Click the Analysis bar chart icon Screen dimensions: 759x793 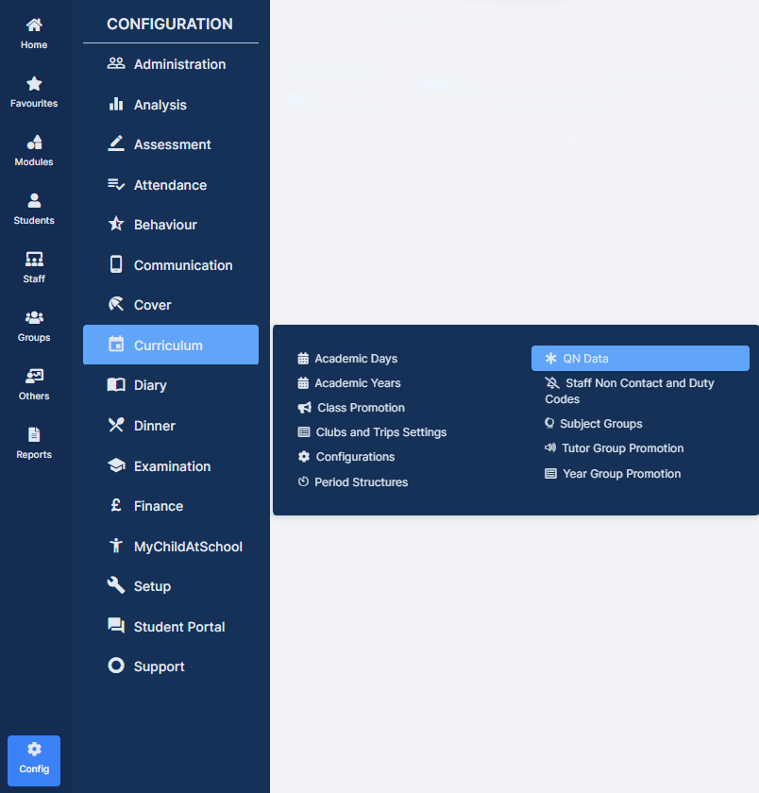point(116,104)
